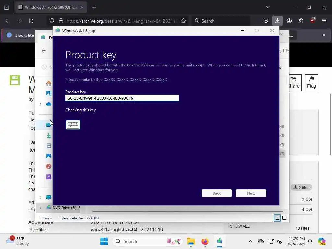Viewport: 332px width, 249px height.
Task: Expand the DVD Drive (E:) node
Action: (x=40, y=208)
